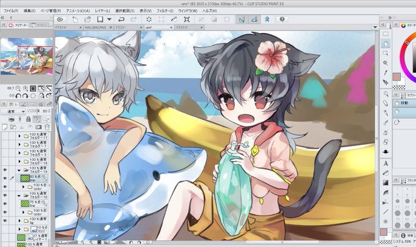416x247 pixels.
Task: Click the Create layer mask icon
Action: pyautogui.click(x=39, y=127)
